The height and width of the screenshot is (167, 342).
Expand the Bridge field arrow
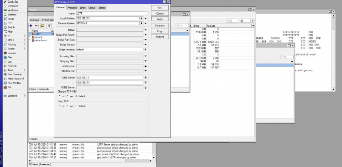[x=145, y=30]
